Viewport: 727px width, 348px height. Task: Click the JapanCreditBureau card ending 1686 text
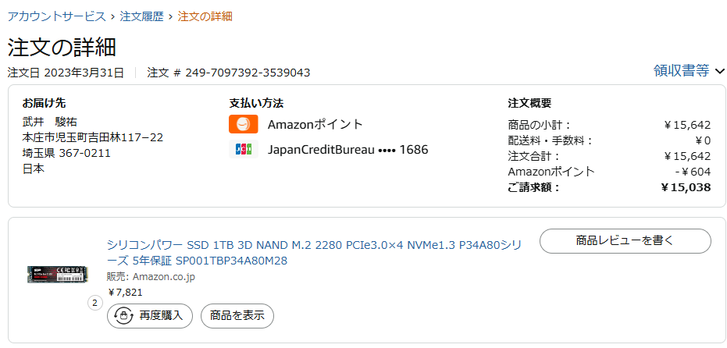click(347, 149)
